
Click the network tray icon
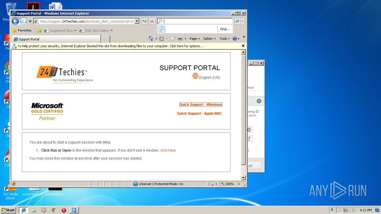click(x=346, y=210)
